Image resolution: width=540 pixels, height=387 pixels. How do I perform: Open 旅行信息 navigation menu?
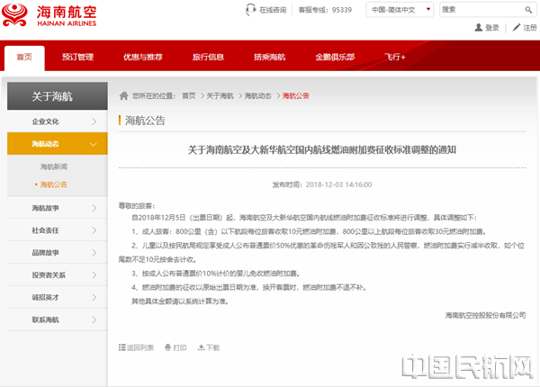(x=208, y=58)
